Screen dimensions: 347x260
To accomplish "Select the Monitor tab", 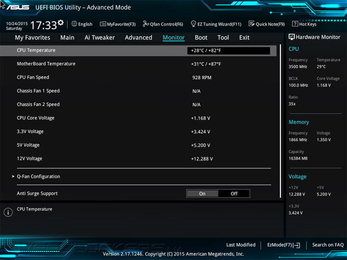I will point(173,38).
